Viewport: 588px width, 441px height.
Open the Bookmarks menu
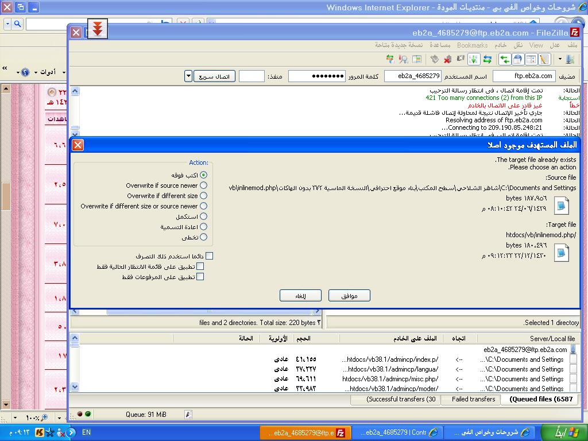click(472, 45)
